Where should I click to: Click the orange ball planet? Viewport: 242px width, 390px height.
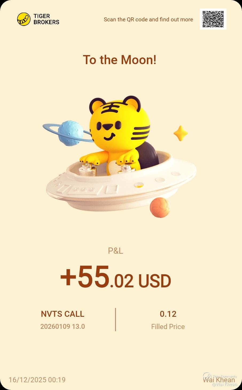(160, 207)
